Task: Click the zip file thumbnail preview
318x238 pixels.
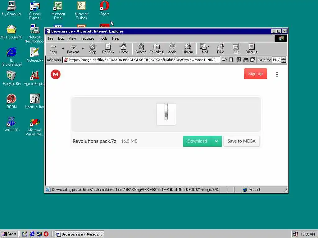Action: [166, 114]
